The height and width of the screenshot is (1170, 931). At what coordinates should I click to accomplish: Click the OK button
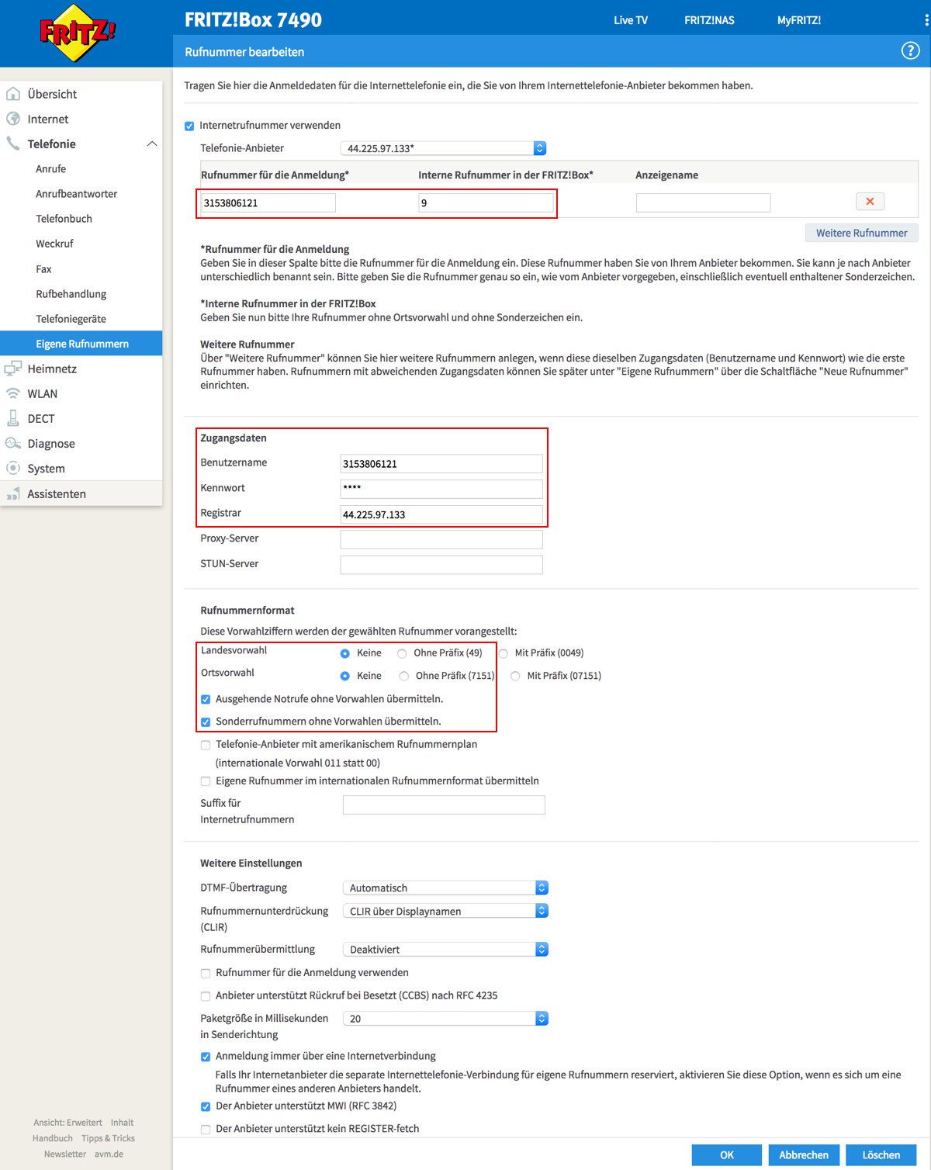pos(727,1154)
